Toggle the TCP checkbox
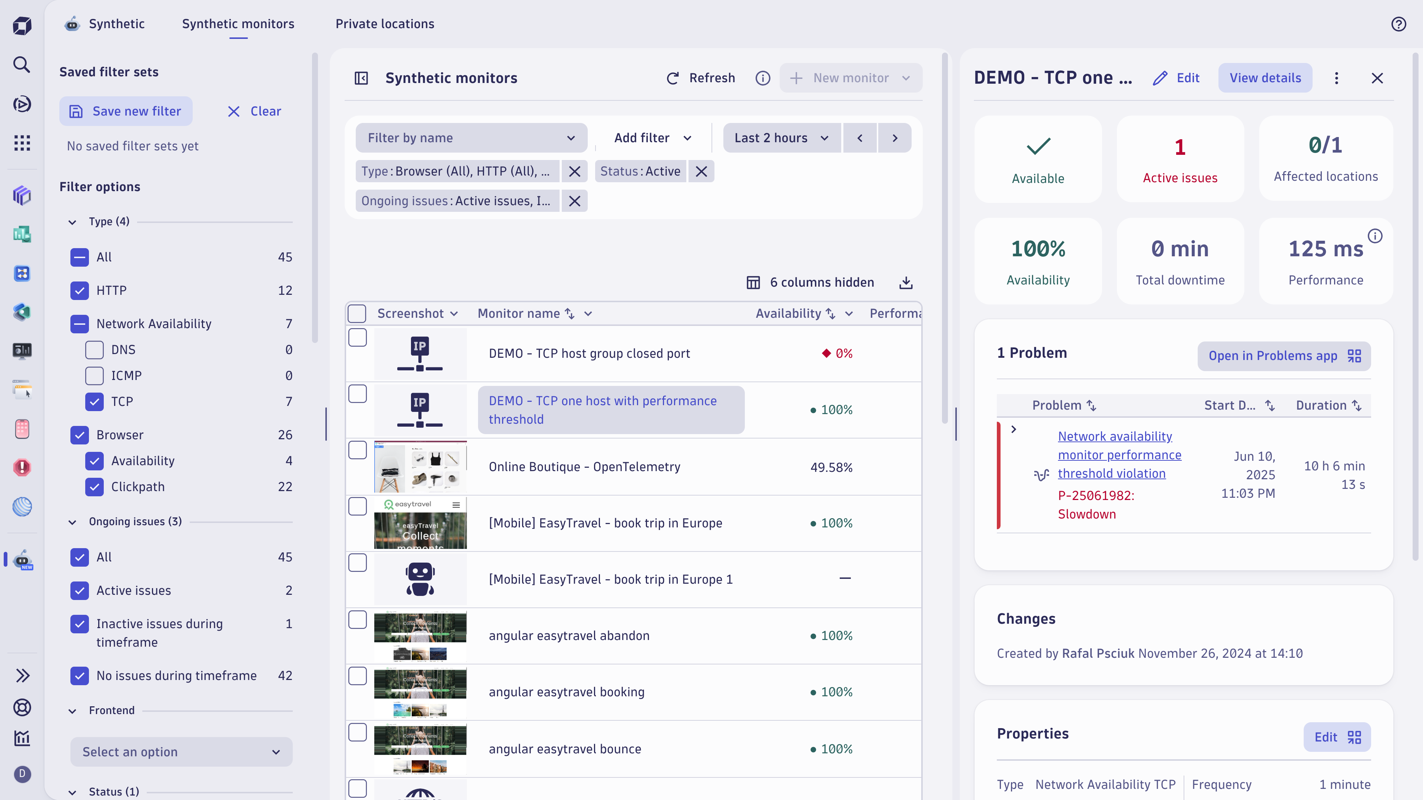This screenshot has height=800, width=1423. [94, 401]
